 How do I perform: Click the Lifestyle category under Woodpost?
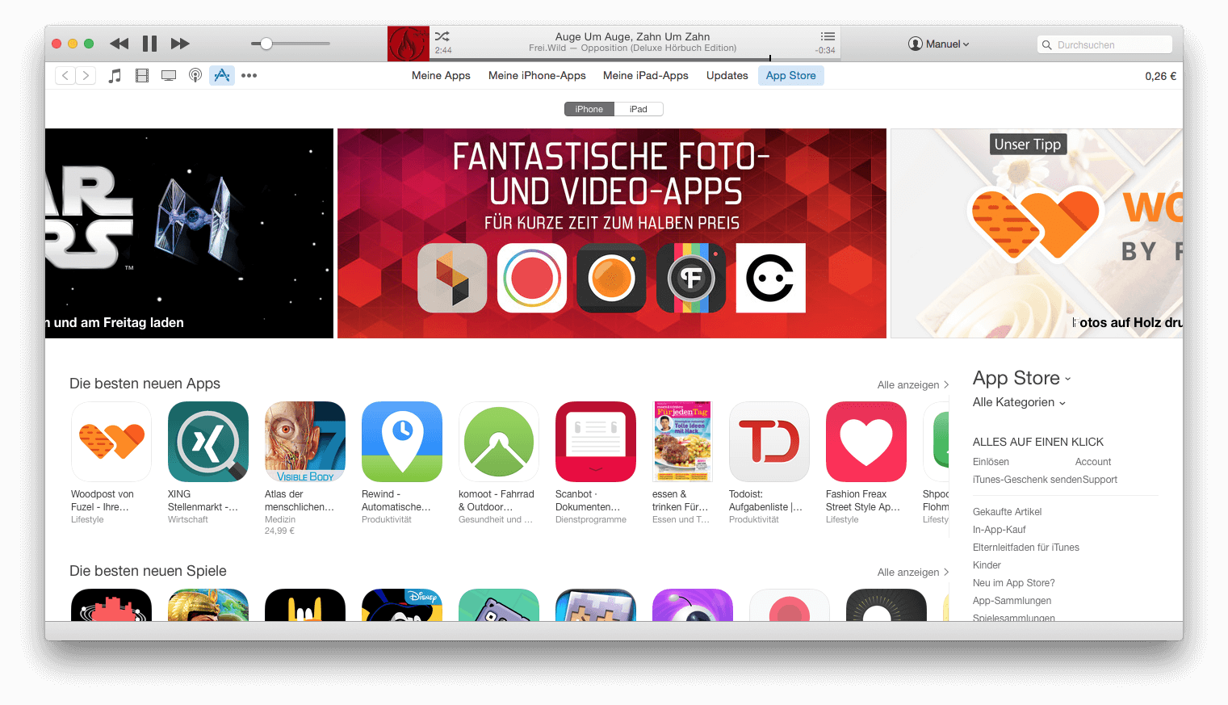[x=87, y=520]
